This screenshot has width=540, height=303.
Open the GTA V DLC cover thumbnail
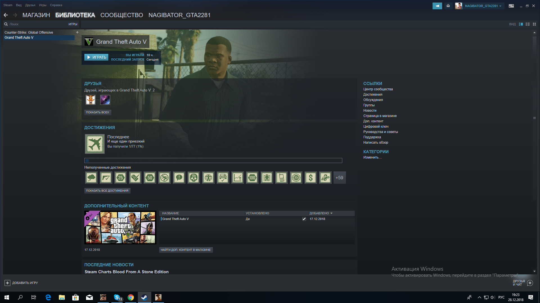pyautogui.click(x=120, y=228)
